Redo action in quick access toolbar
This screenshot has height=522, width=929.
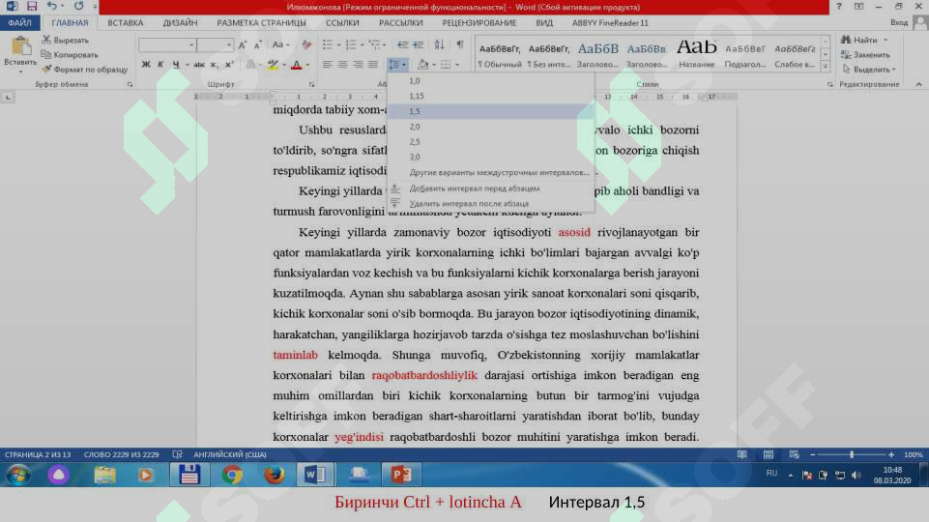pyautogui.click(x=78, y=7)
